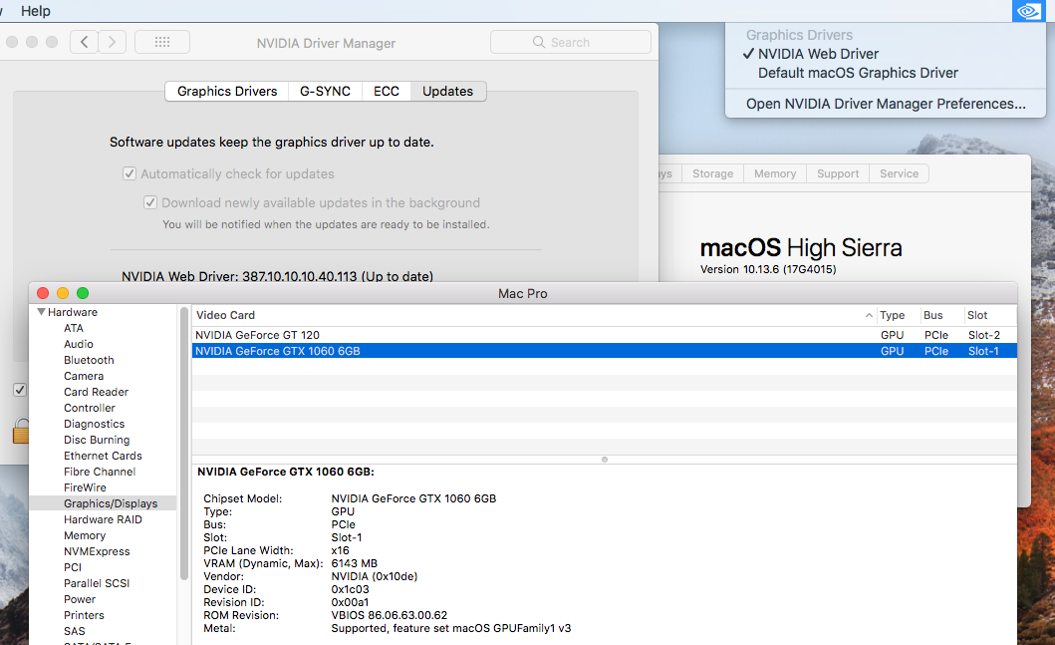Open Memory tab in About This Mac

pos(775,173)
